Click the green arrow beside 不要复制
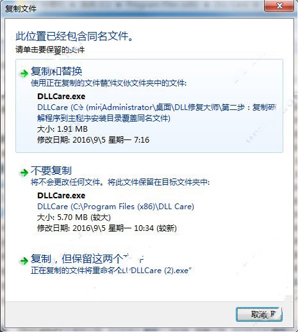Screen dimensions: 298x332 click(24, 173)
